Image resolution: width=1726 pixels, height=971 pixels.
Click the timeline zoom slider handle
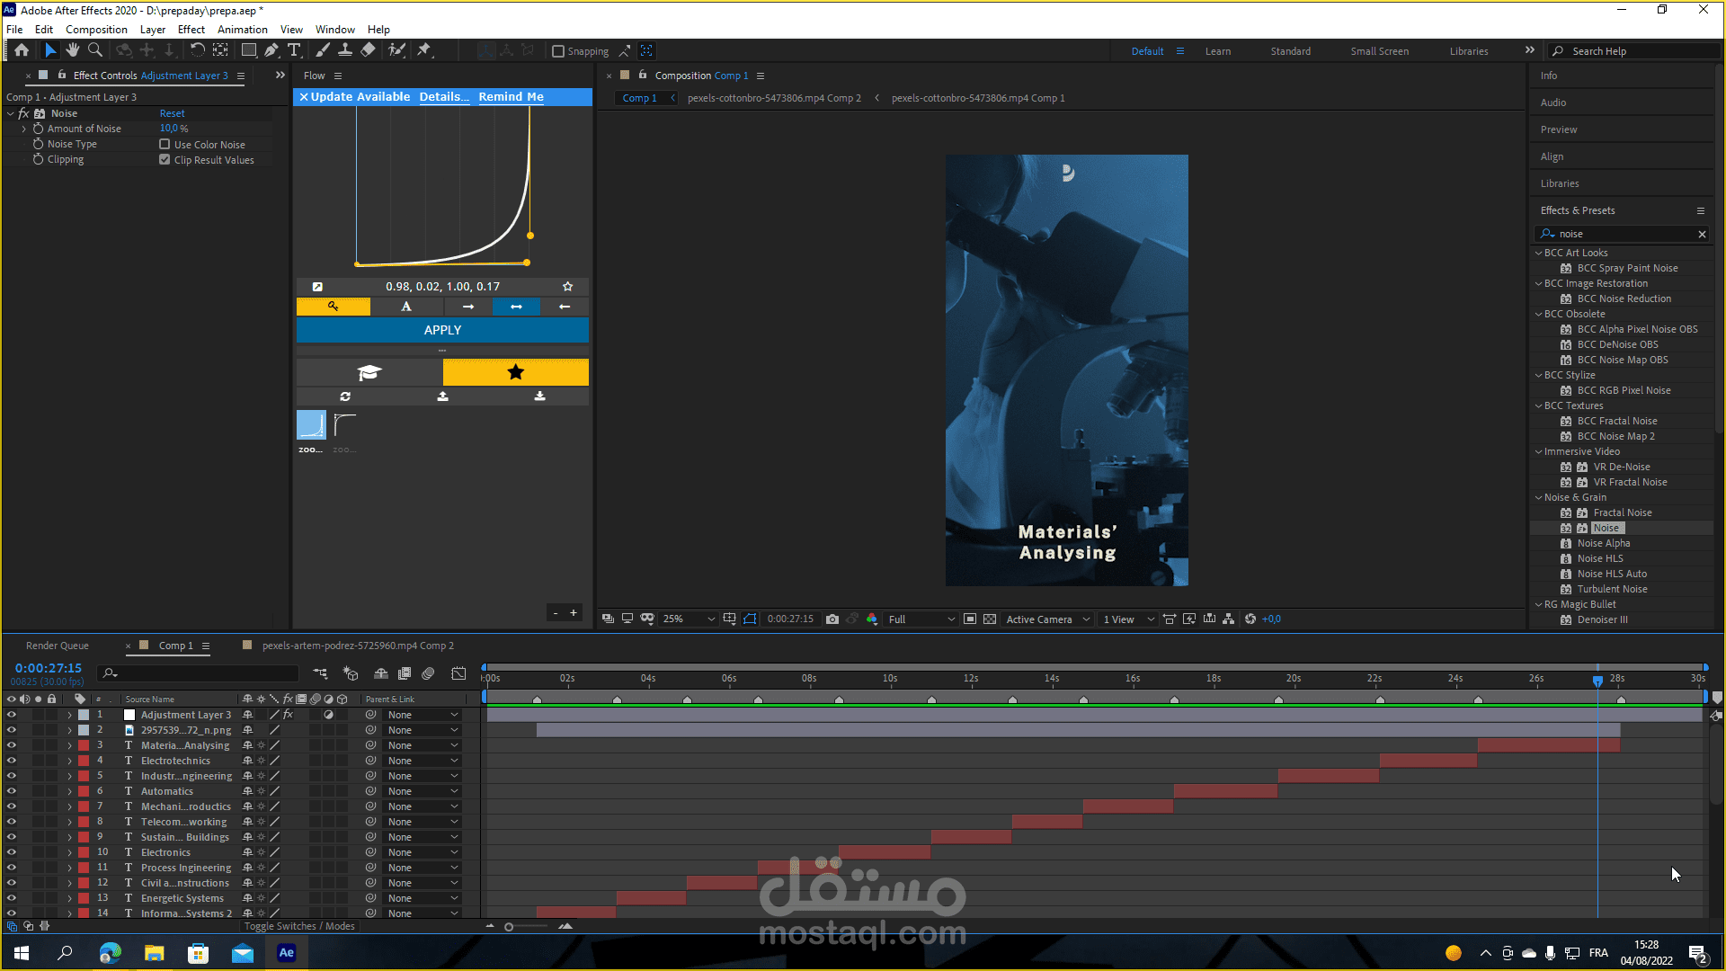click(x=509, y=927)
